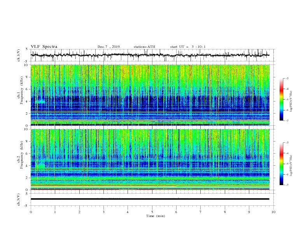Click "1" on the Time axis
This screenshot has height=238, width=308.
[55, 212]
